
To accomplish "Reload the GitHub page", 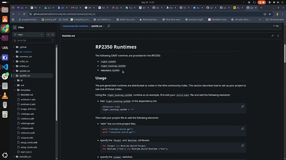I will pyautogui.click(x=24, y=14).
